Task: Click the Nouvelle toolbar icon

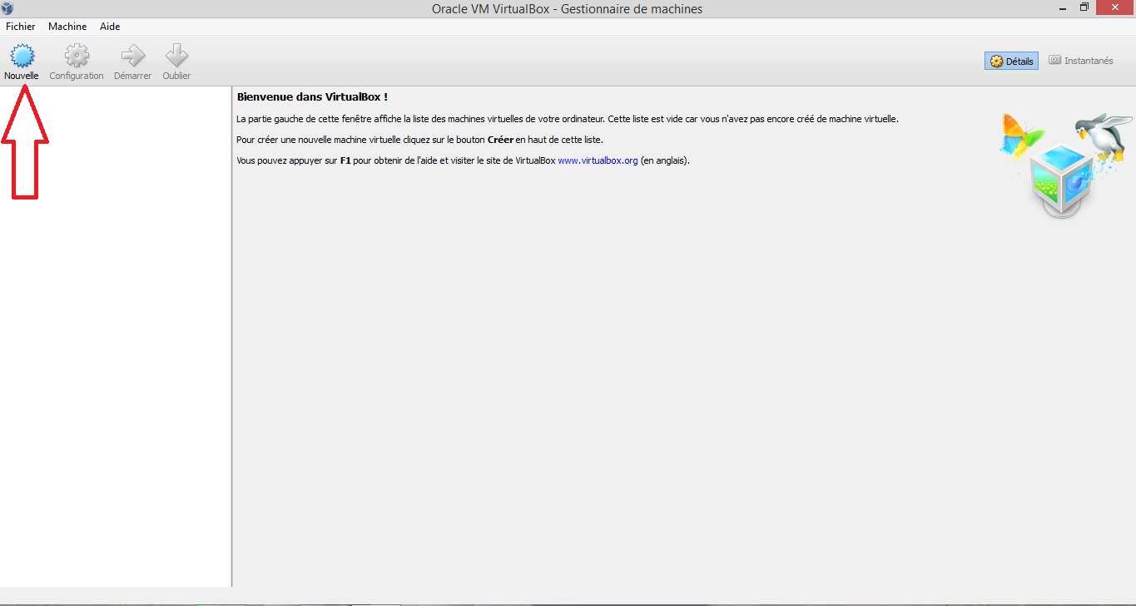Action: [x=22, y=57]
